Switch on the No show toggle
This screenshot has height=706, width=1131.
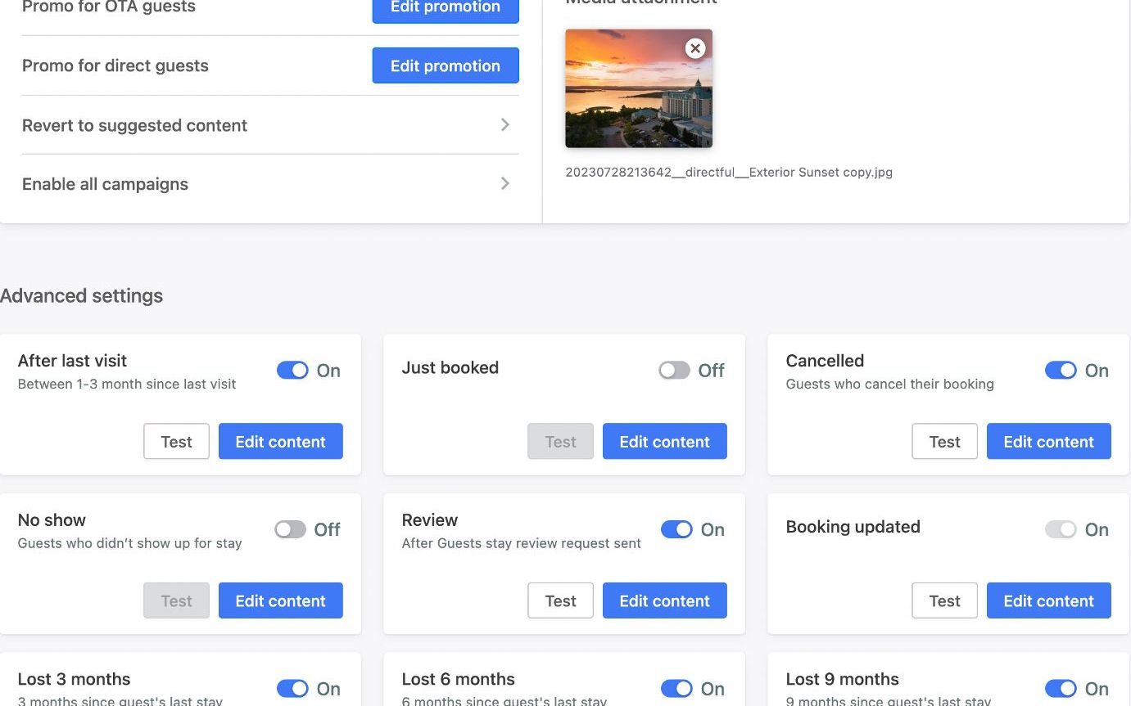point(290,529)
